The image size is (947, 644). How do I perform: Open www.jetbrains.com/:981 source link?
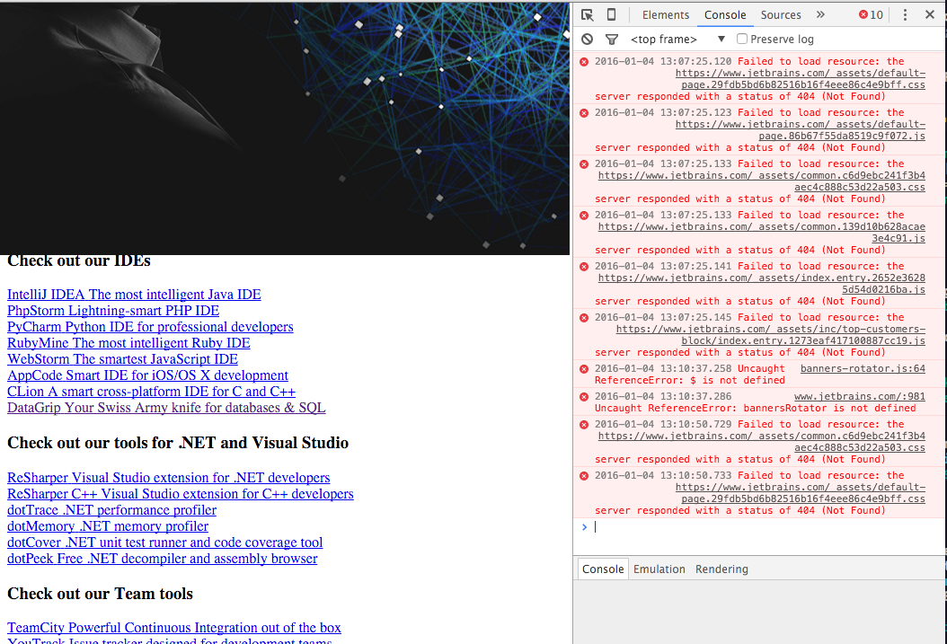(x=860, y=396)
